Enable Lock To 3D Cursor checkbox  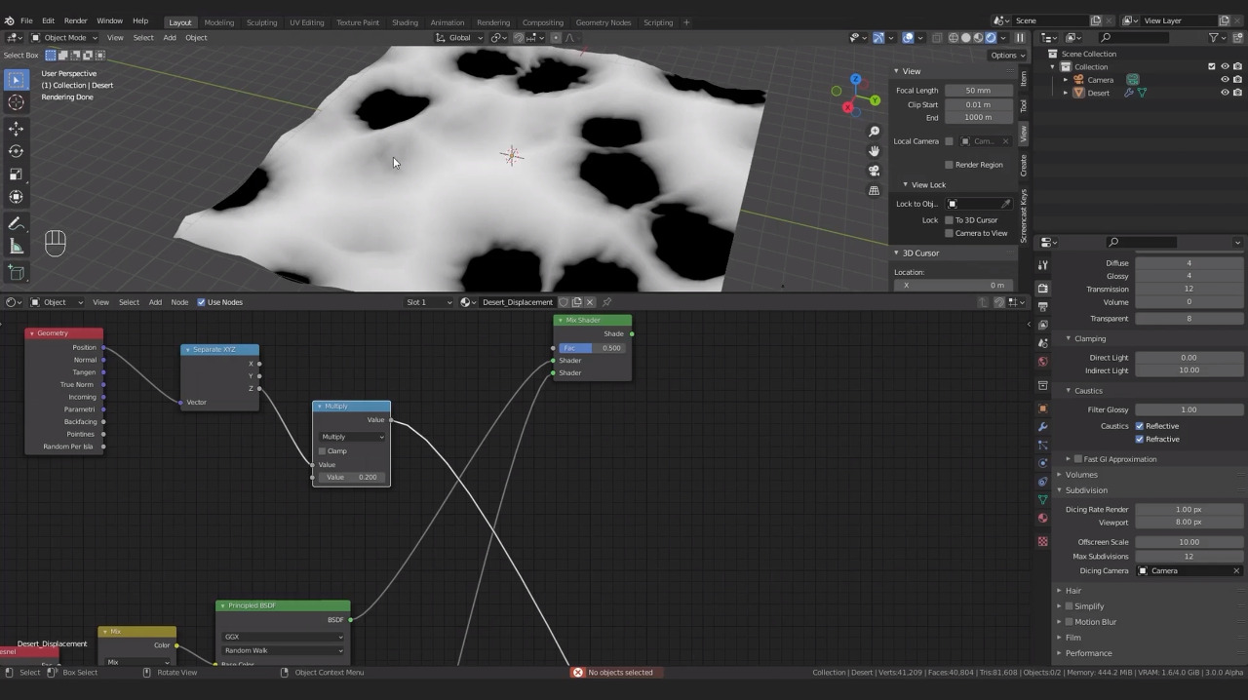[x=949, y=220]
